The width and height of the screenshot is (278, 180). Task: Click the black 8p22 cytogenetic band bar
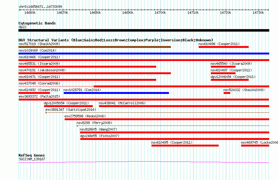(x=144, y=30)
